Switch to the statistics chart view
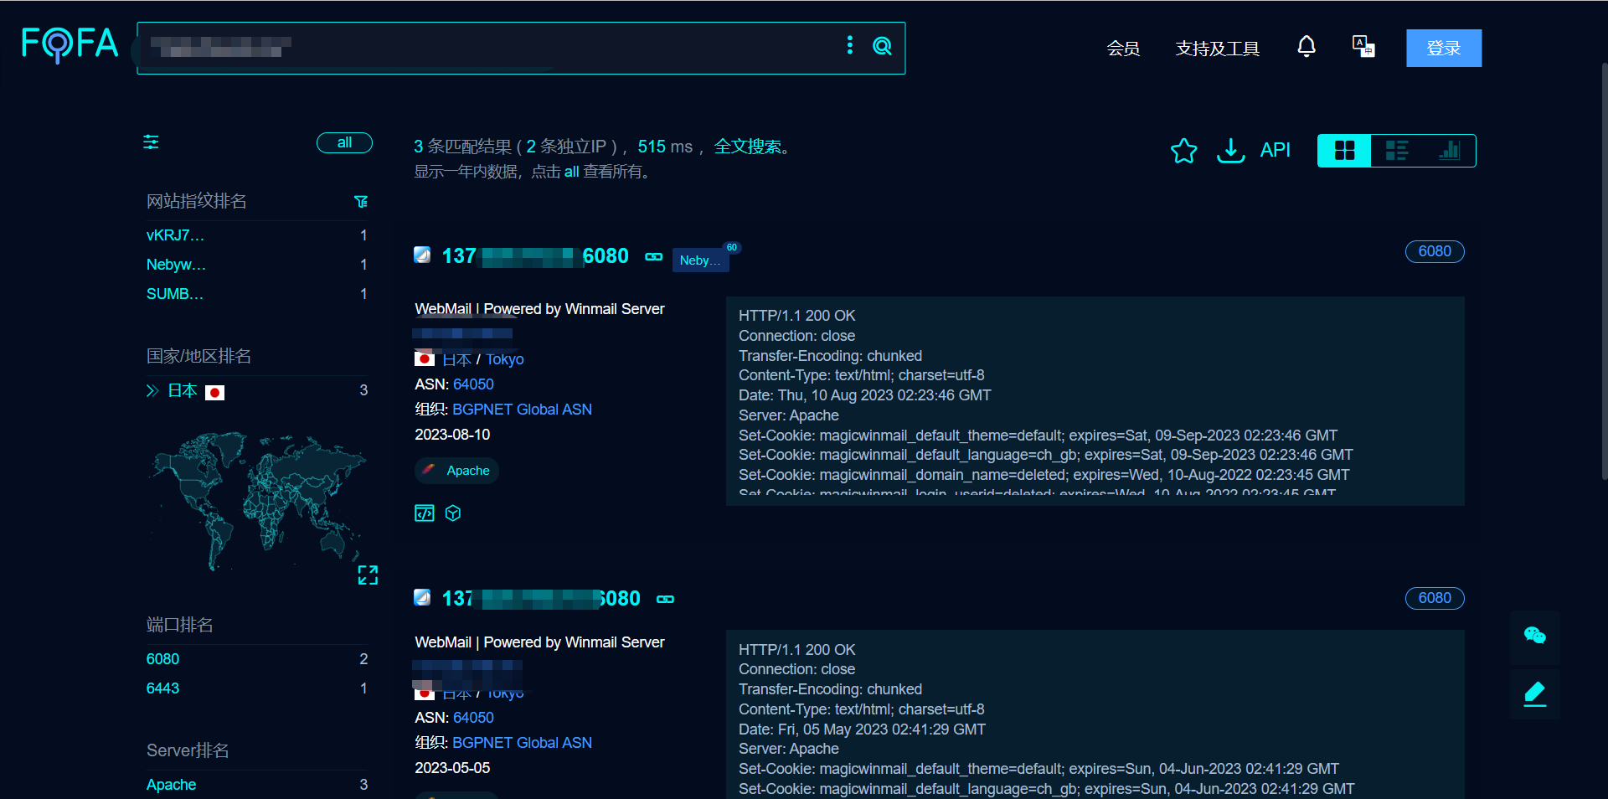This screenshot has height=799, width=1608. point(1449,151)
